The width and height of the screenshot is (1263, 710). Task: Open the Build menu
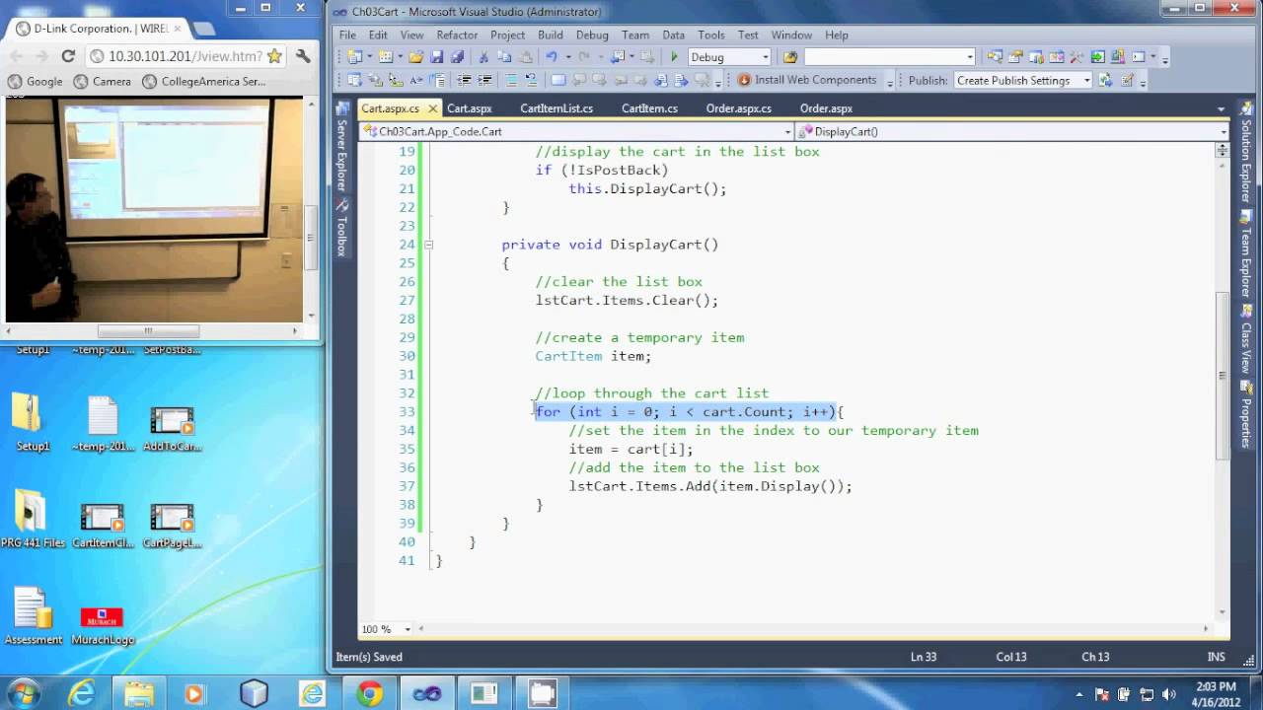pyautogui.click(x=551, y=35)
